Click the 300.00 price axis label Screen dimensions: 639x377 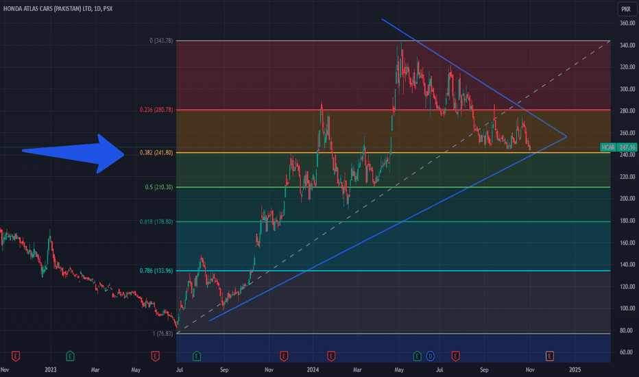(x=627, y=89)
